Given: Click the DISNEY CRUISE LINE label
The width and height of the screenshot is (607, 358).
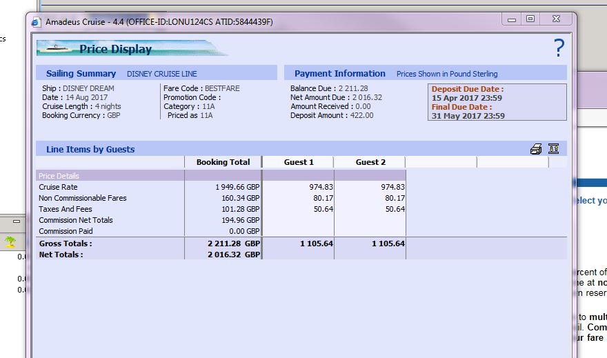Looking at the screenshot, I should click(x=162, y=74).
